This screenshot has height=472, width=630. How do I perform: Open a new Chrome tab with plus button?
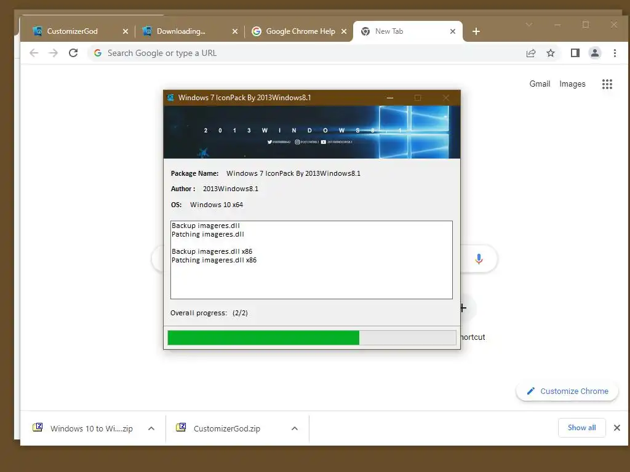click(x=476, y=31)
